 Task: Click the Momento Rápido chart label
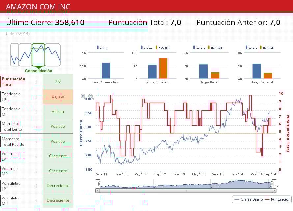pyautogui.click(x=158, y=82)
